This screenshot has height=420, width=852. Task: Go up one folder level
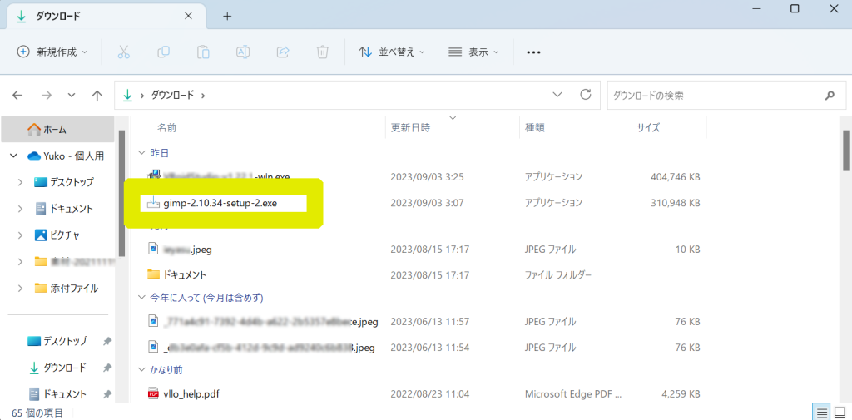point(97,96)
